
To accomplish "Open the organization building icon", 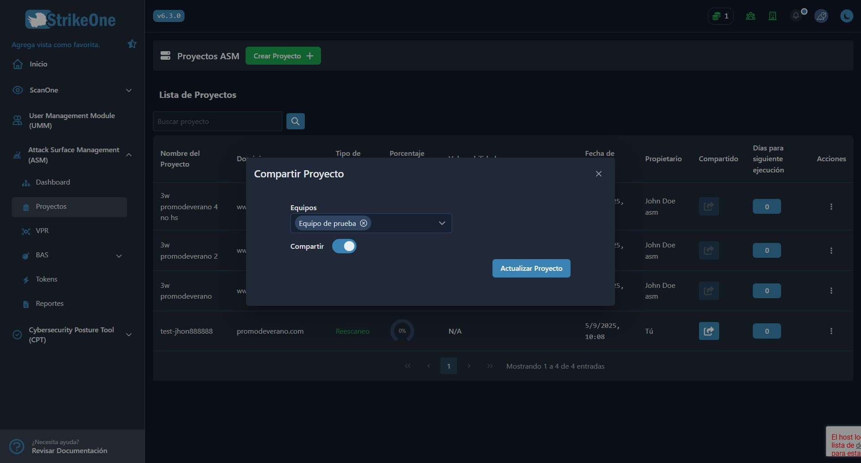I will click(x=773, y=16).
